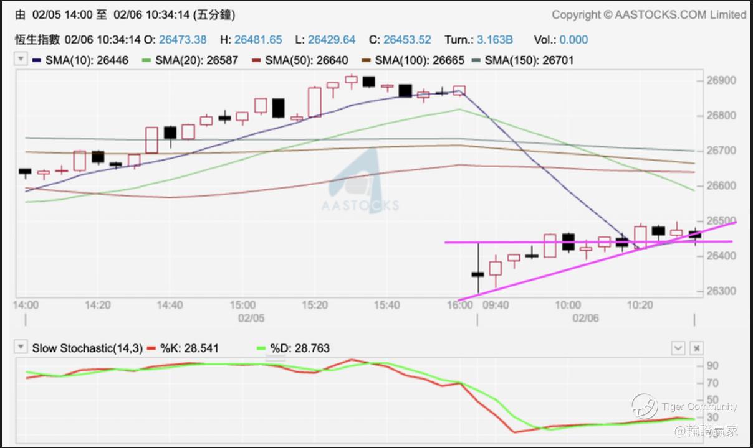Image resolution: width=753 pixels, height=448 pixels.
Task: Click the 26700 price axis label
Action: tap(721, 151)
